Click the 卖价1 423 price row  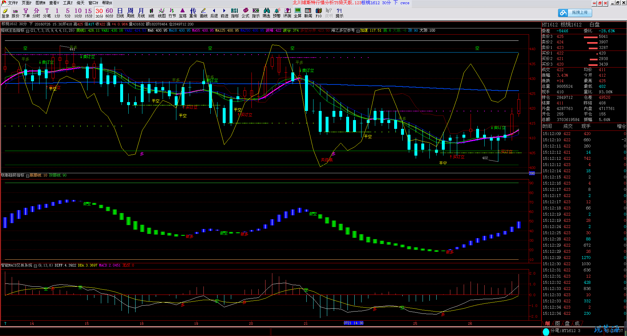584,48
